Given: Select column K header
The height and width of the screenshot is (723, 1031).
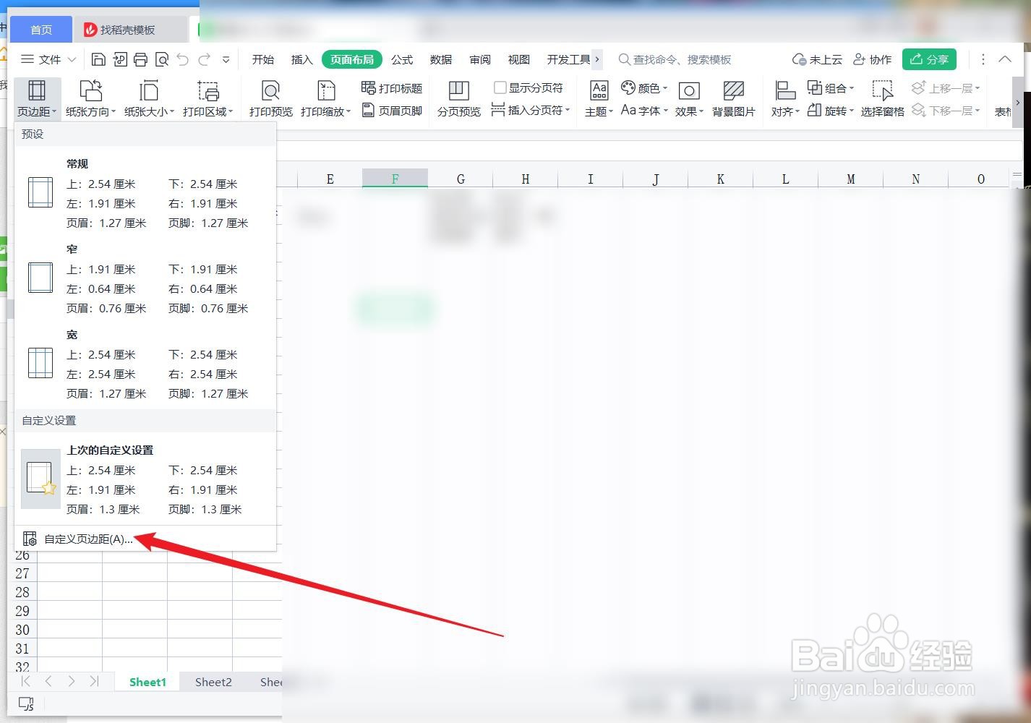Looking at the screenshot, I should tap(720, 179).
